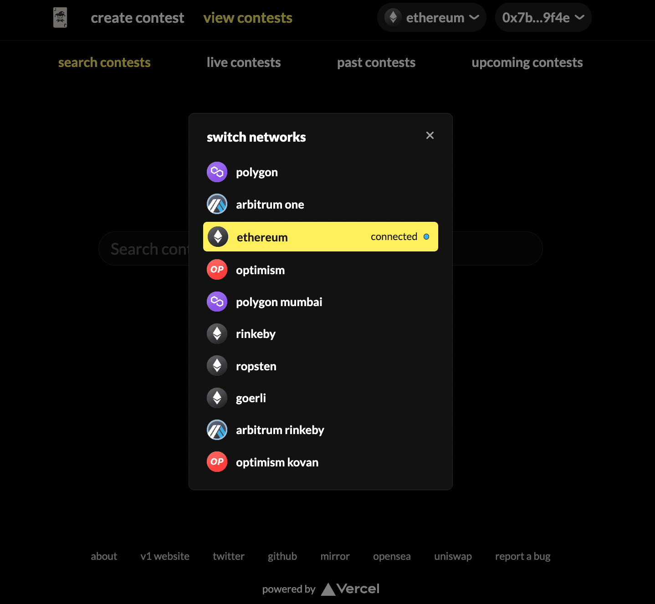Screen dimensions: 655x604
Task: Click the red optimism OP icon
Action: 217,270
